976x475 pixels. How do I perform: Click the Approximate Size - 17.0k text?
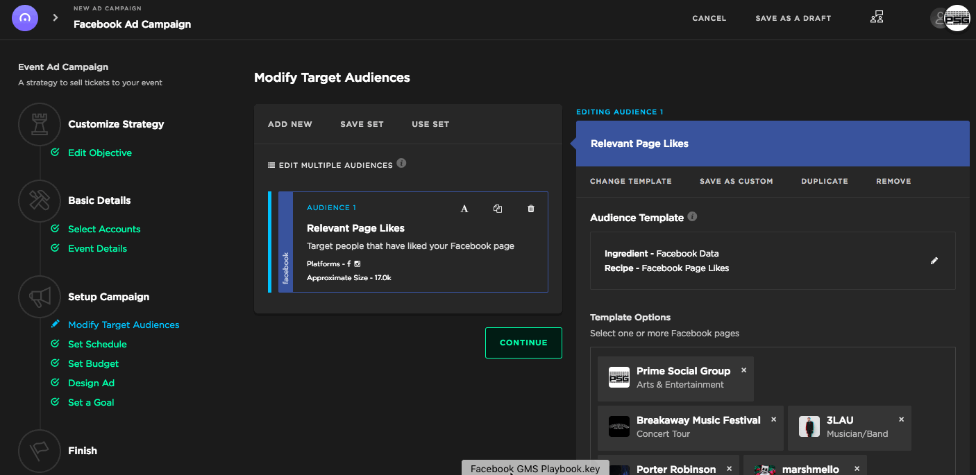tap(349, 277)
